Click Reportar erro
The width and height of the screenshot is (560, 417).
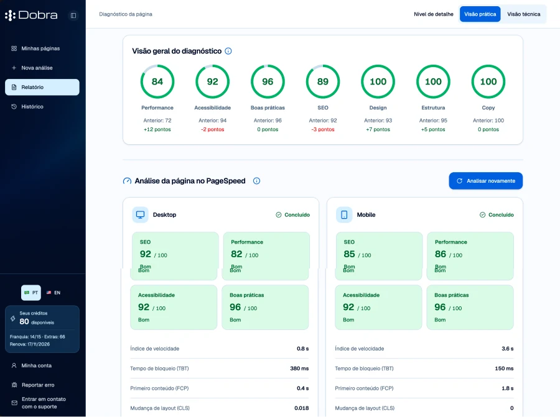42,385
